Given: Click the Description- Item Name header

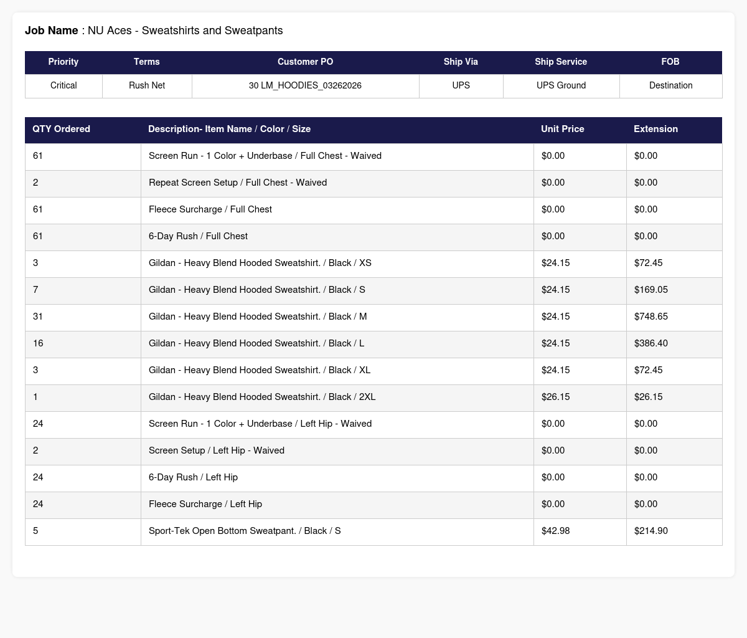Looking at the screenshot, I should click(x=337, y=129).
